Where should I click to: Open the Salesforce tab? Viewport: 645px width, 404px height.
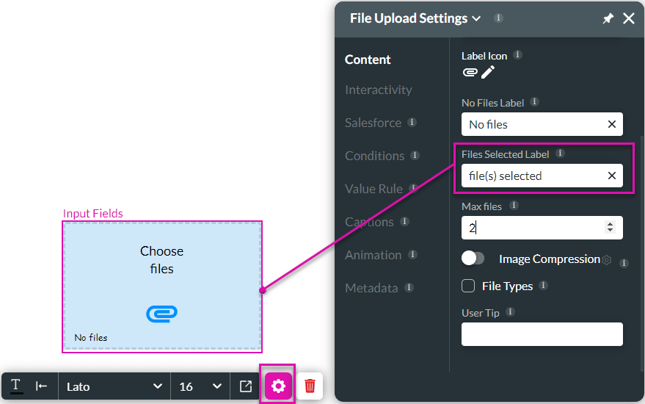(373, 123)
